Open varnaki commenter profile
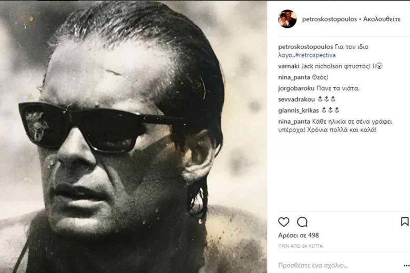410x273 pixels. 289,66
